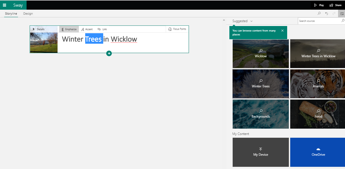Select the Storyline tab
Image resolution: width=345 pixels, height=169 pixels.
coord(11,14)
